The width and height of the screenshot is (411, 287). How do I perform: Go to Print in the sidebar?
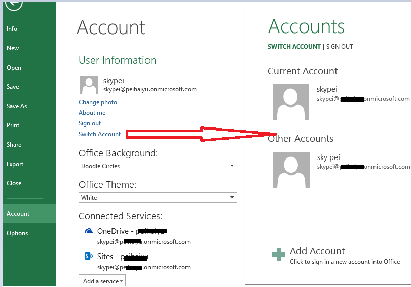29,125
